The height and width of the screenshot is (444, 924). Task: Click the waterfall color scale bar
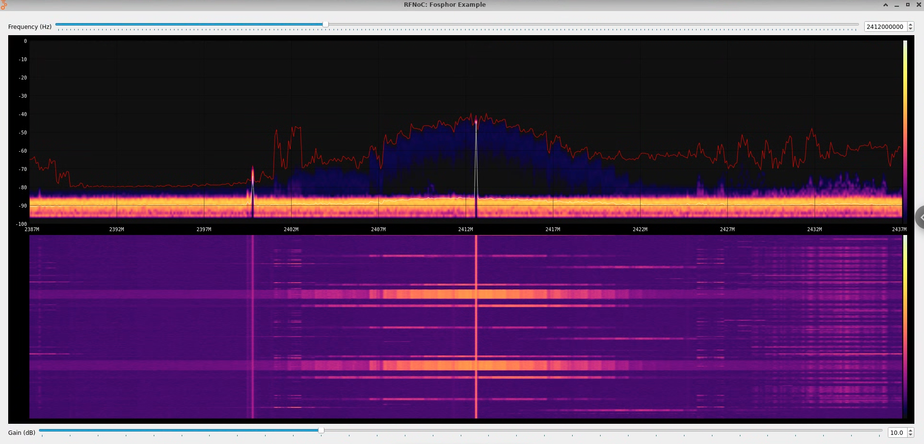[x=905, y=327]
